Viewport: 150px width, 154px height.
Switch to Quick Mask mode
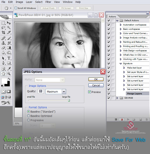8,92
